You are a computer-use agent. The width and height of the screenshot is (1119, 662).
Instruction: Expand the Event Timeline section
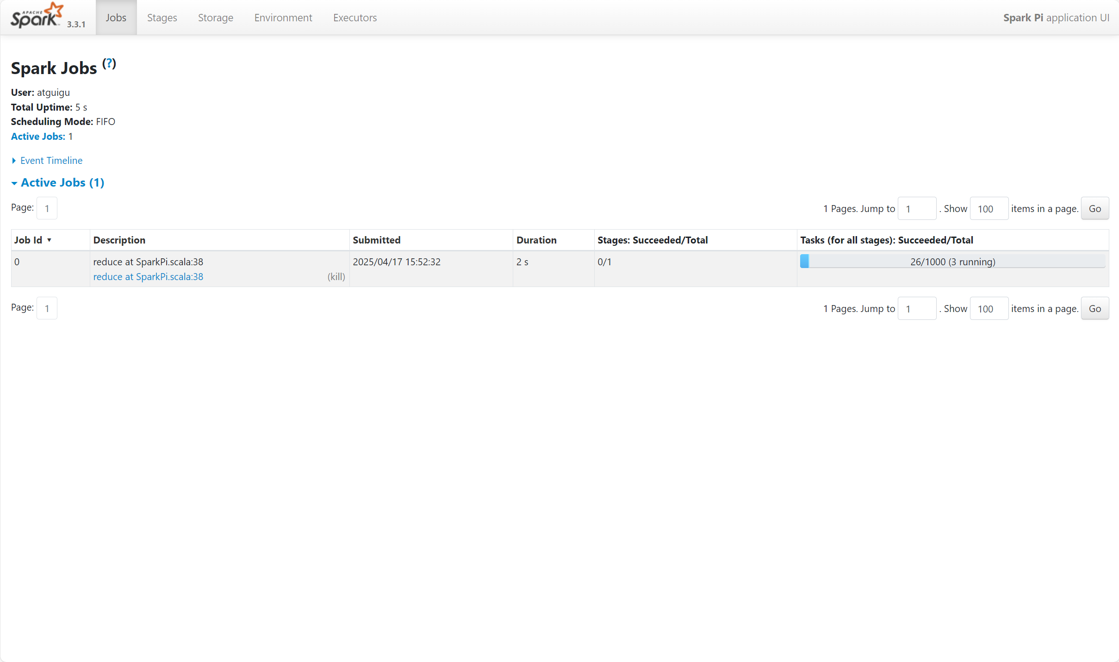pos(51,161)
